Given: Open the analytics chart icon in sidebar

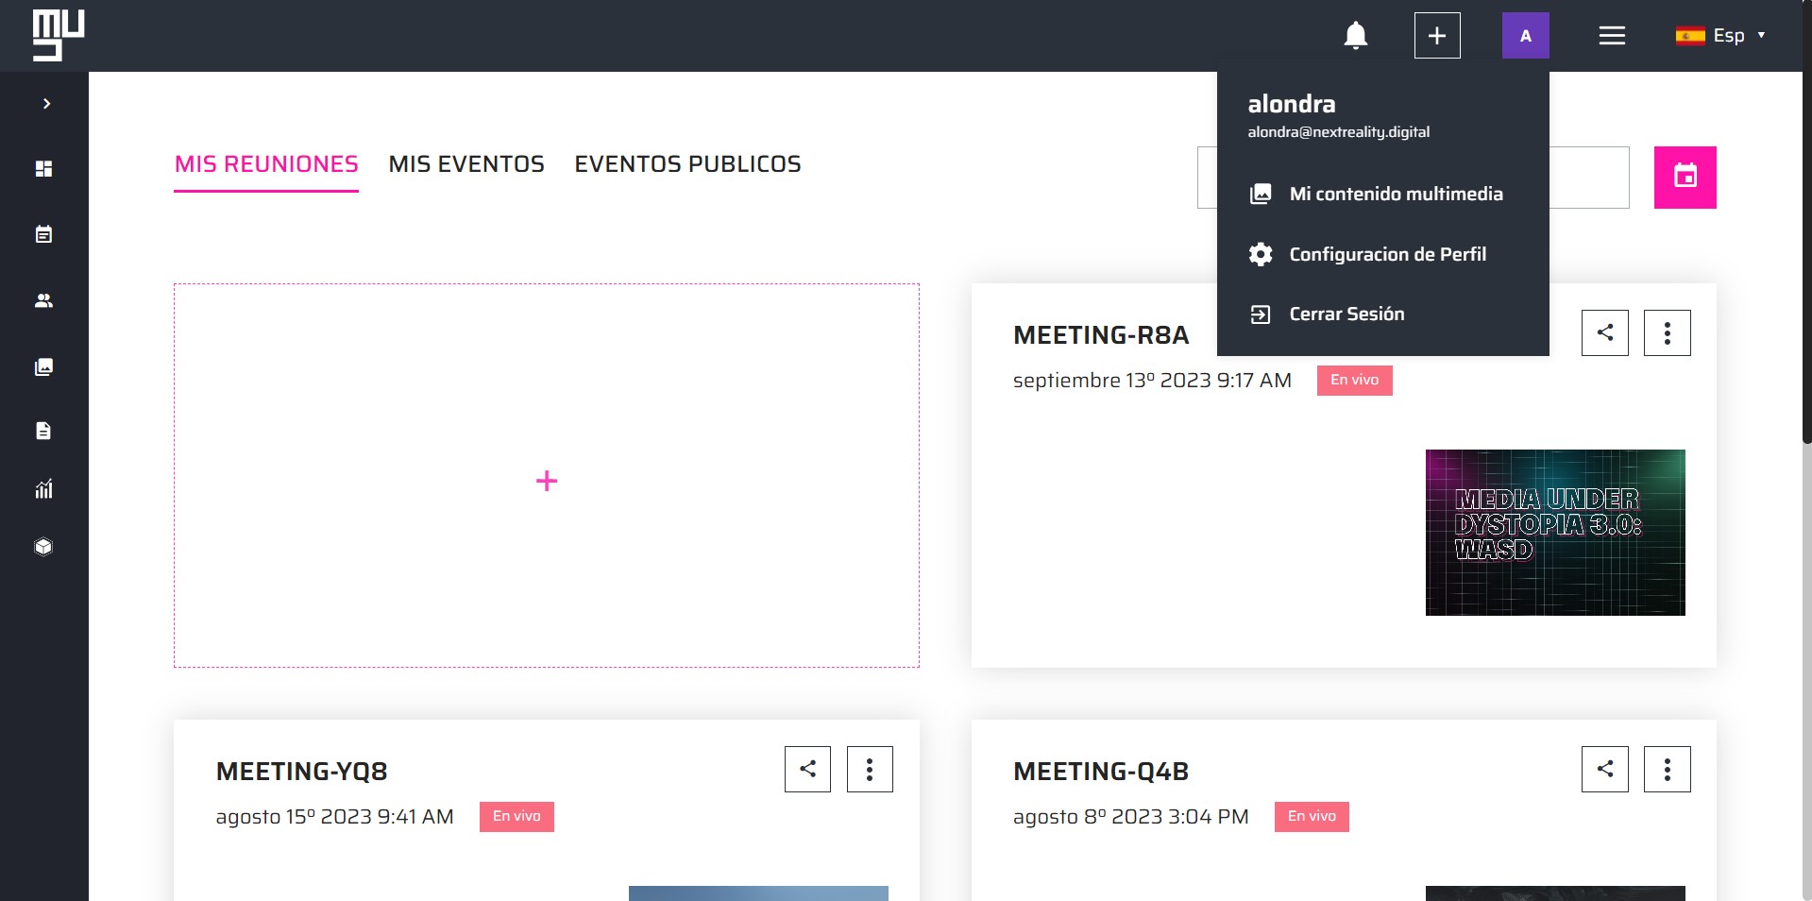Looking at the screenshot, I should click(x=43, y=489).
